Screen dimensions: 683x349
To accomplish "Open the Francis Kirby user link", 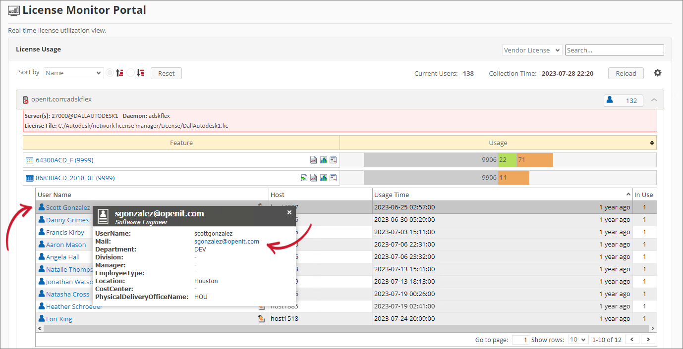I will pos(65,232).
